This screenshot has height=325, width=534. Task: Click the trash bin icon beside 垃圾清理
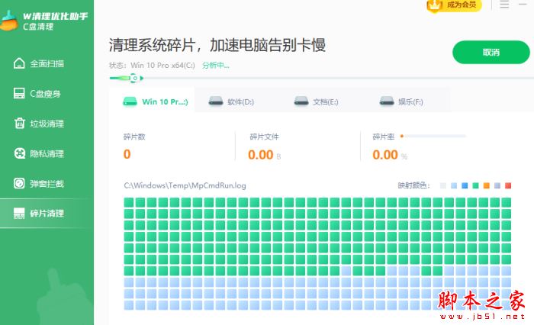pyautogui.click(x=19, y=123)
